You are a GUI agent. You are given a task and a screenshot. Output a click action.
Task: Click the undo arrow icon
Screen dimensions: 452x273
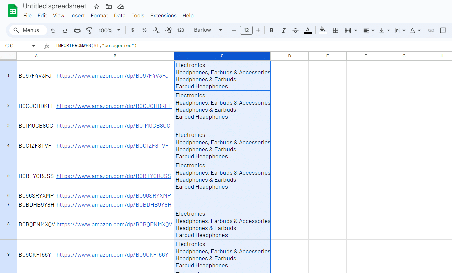53,30
